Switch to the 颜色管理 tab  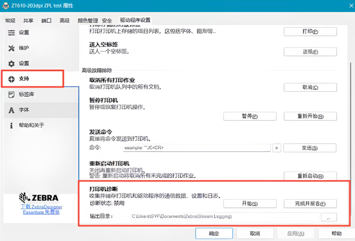[x=88, y=21]
